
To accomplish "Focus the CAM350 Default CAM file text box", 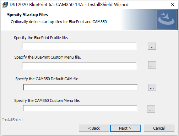I will point(80,87).
